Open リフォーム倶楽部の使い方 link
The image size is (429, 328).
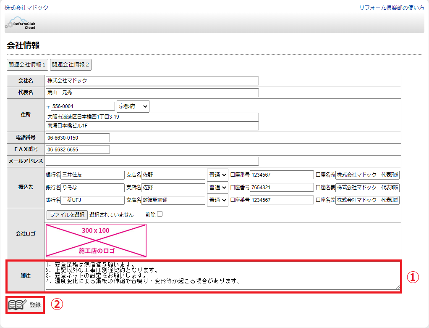click(391, 8)
